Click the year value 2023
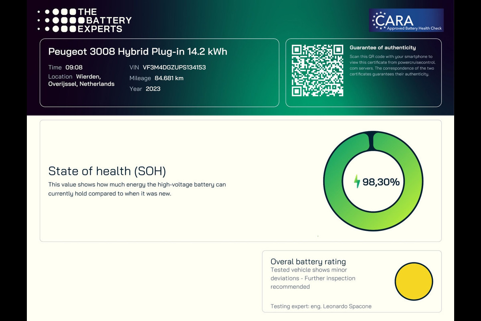The height and width of the screenshot is (321, 481). click(153, 89)
